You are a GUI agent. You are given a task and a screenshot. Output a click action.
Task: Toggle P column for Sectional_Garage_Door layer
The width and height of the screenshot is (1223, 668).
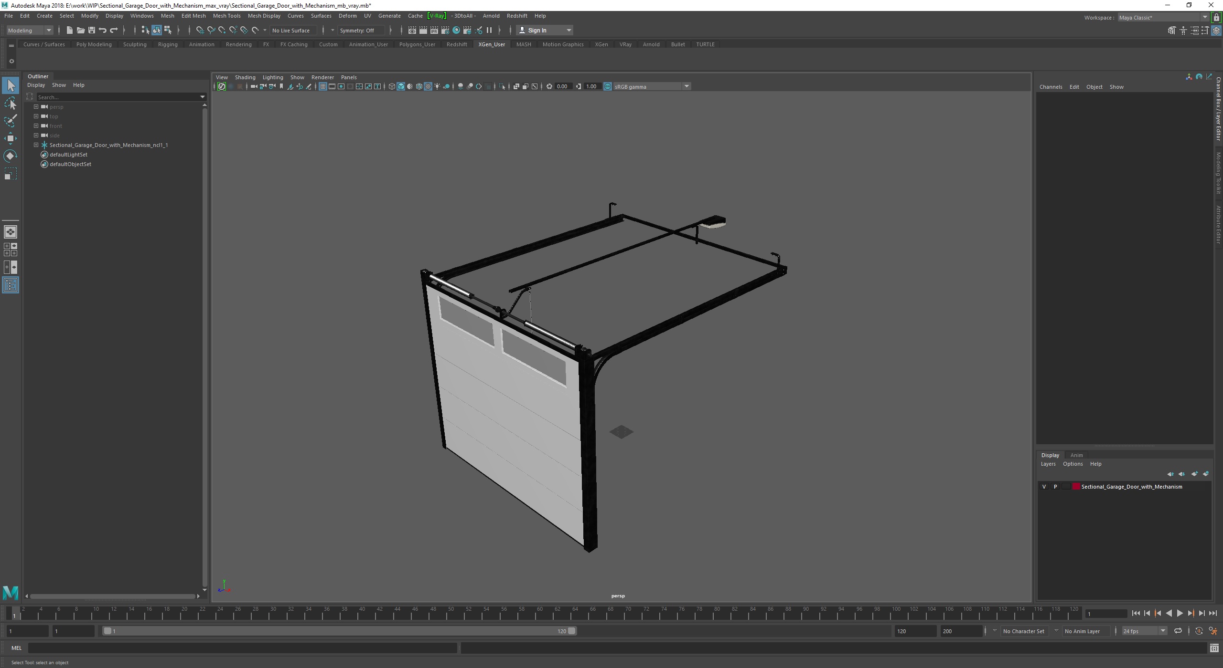coord(1054,486)
